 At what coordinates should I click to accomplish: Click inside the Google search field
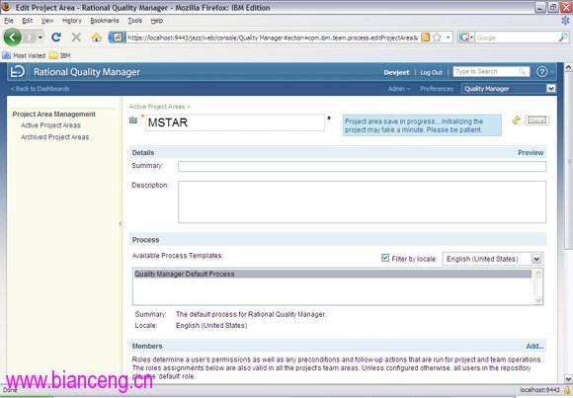click(517, 38)
